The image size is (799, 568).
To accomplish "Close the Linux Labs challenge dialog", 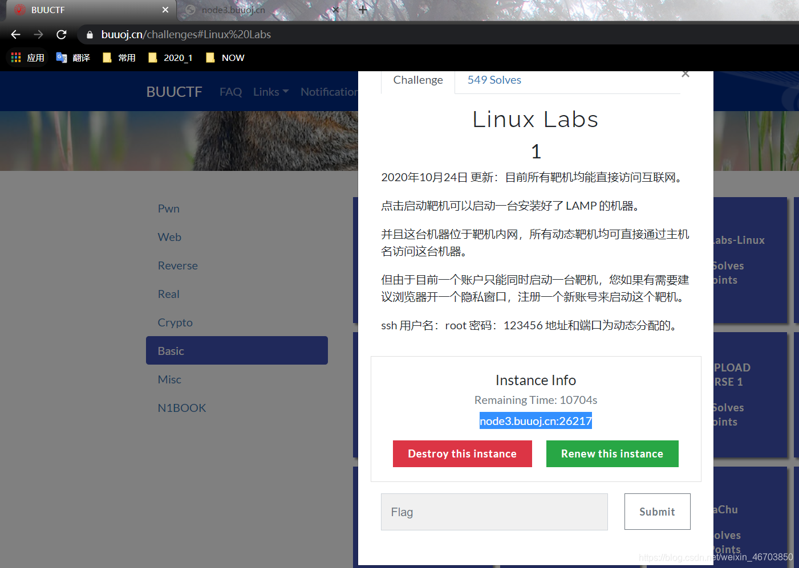I will click(686, 74).
